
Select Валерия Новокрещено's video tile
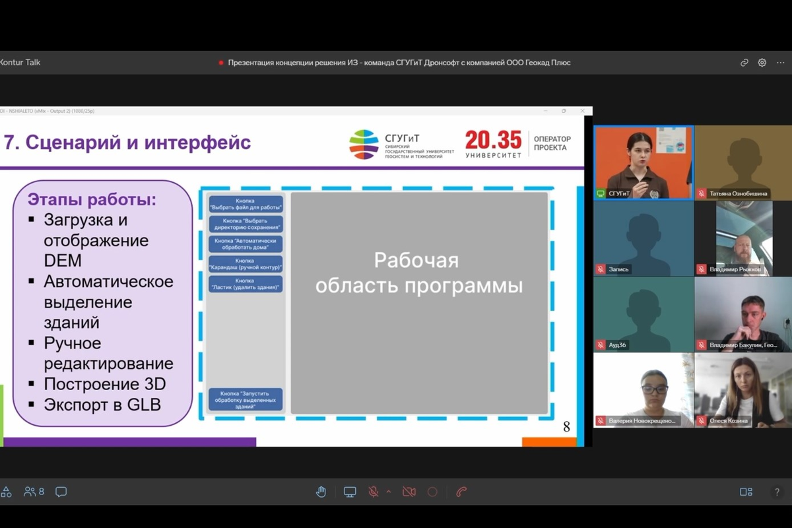(x=643, y=390)
